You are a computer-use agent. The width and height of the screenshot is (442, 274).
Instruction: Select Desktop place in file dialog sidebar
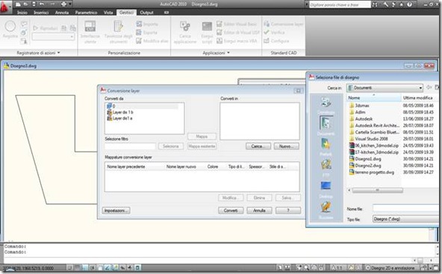click(x=326, y=189)
